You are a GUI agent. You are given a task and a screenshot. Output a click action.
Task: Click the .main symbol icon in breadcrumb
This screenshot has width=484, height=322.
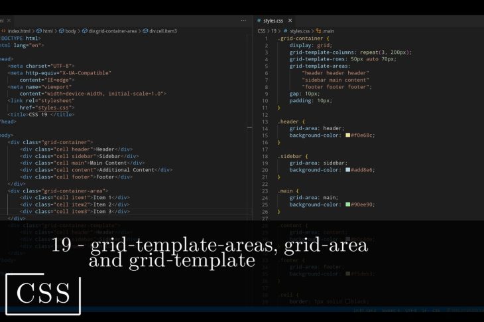point(318,31)
